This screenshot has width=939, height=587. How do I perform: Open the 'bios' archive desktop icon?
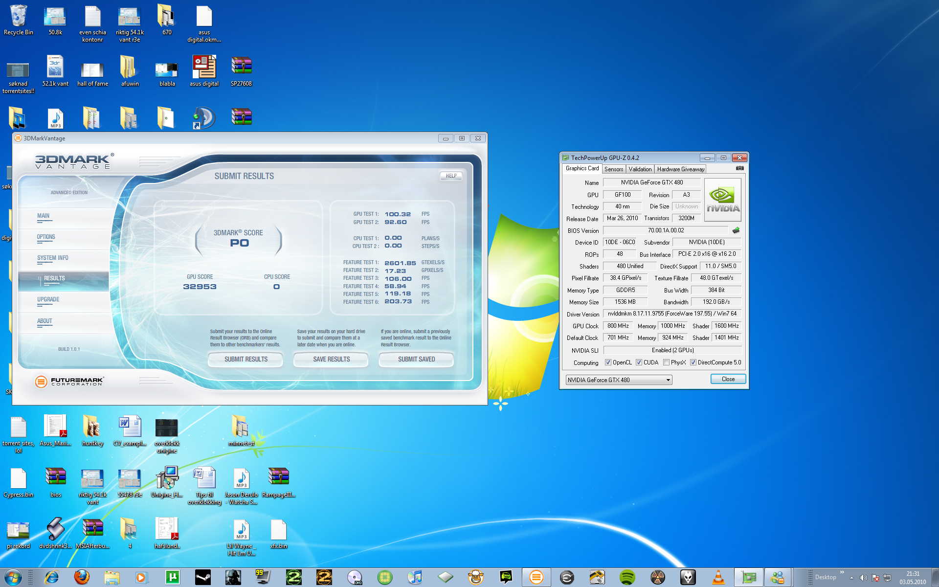[55, 482]
